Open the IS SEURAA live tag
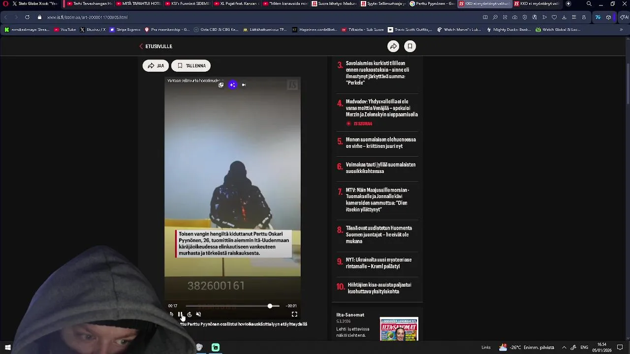This screenshot has width=630, height=354. 359,124
